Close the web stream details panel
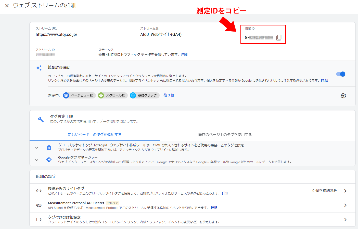358x229 pixels. point(7,6)
